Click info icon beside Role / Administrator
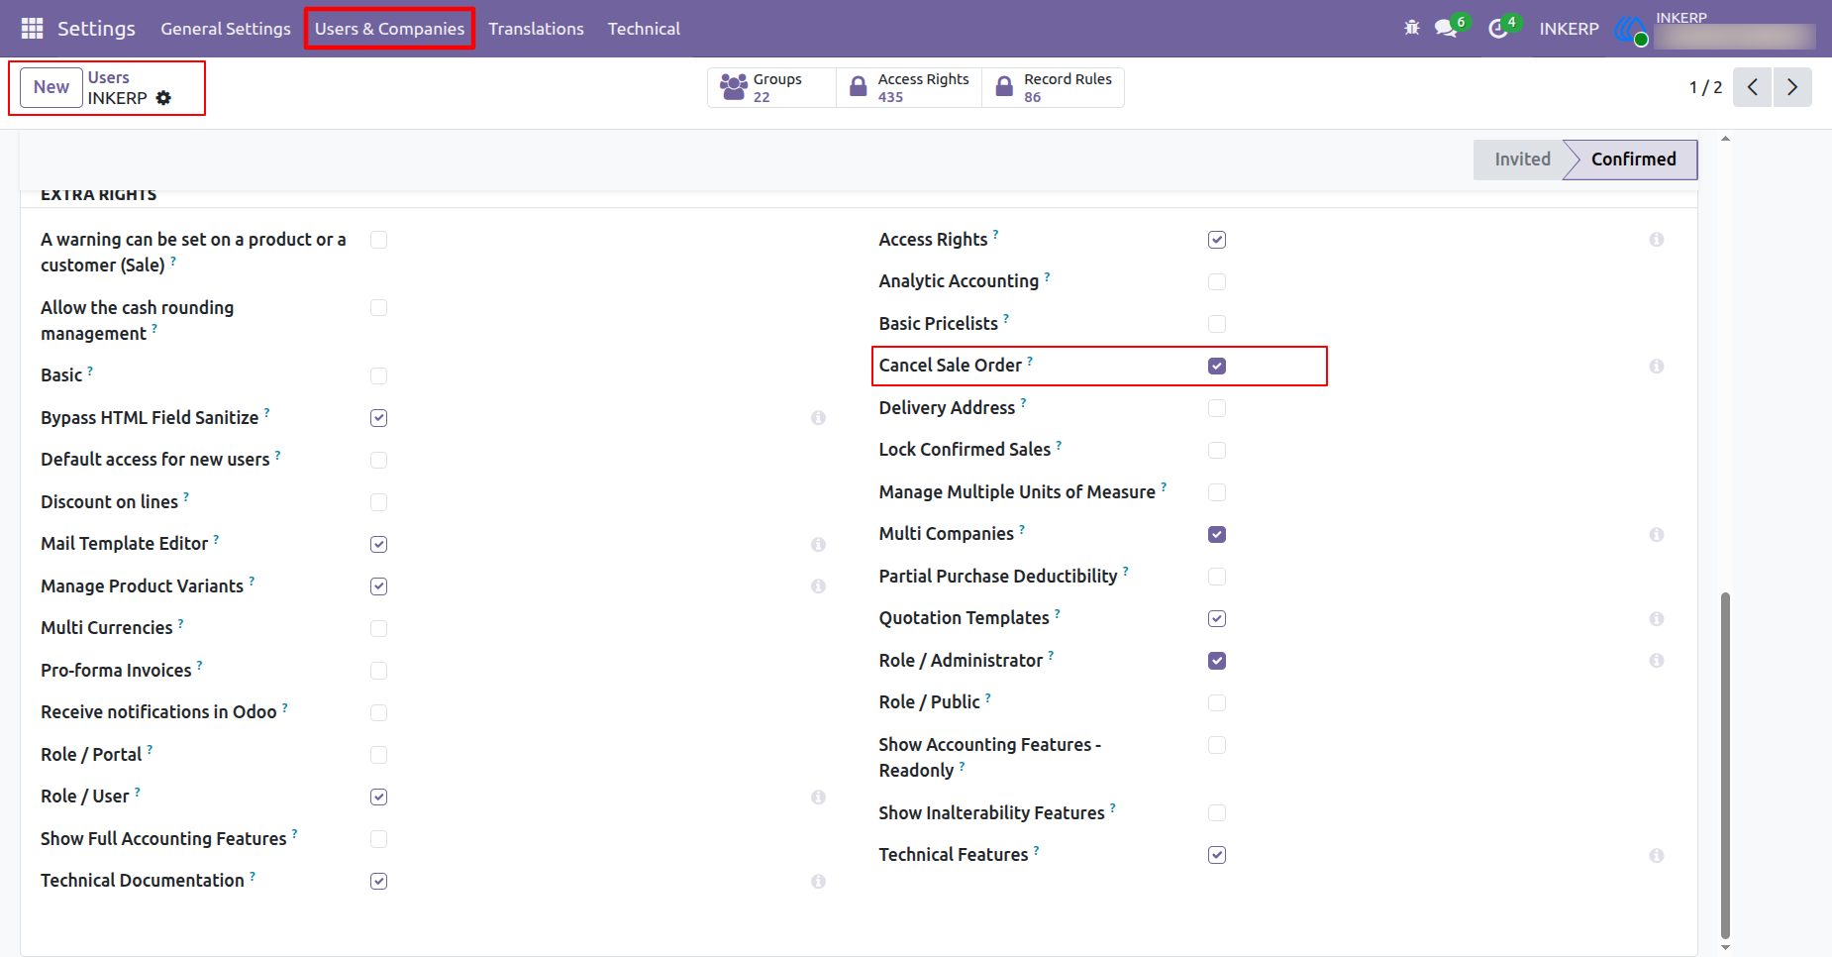This screenshot has height=957, width=1832. click(x=1657, y=661)
